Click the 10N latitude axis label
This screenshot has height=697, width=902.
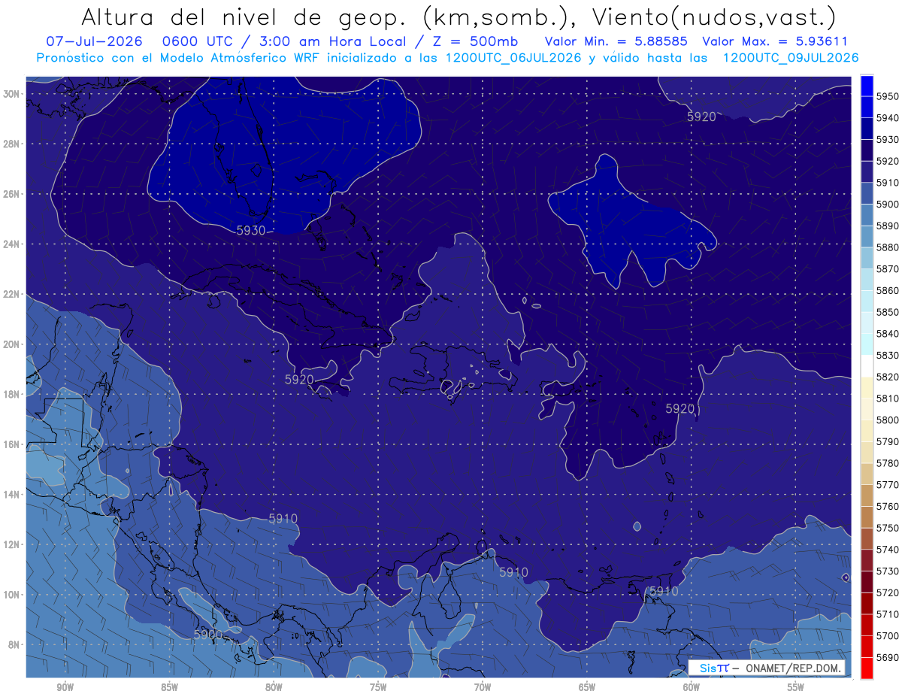[x=11, y=595]
